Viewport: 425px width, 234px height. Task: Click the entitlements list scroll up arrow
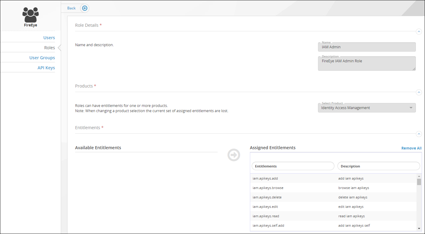pyautogui.click(x=419, y=176)
